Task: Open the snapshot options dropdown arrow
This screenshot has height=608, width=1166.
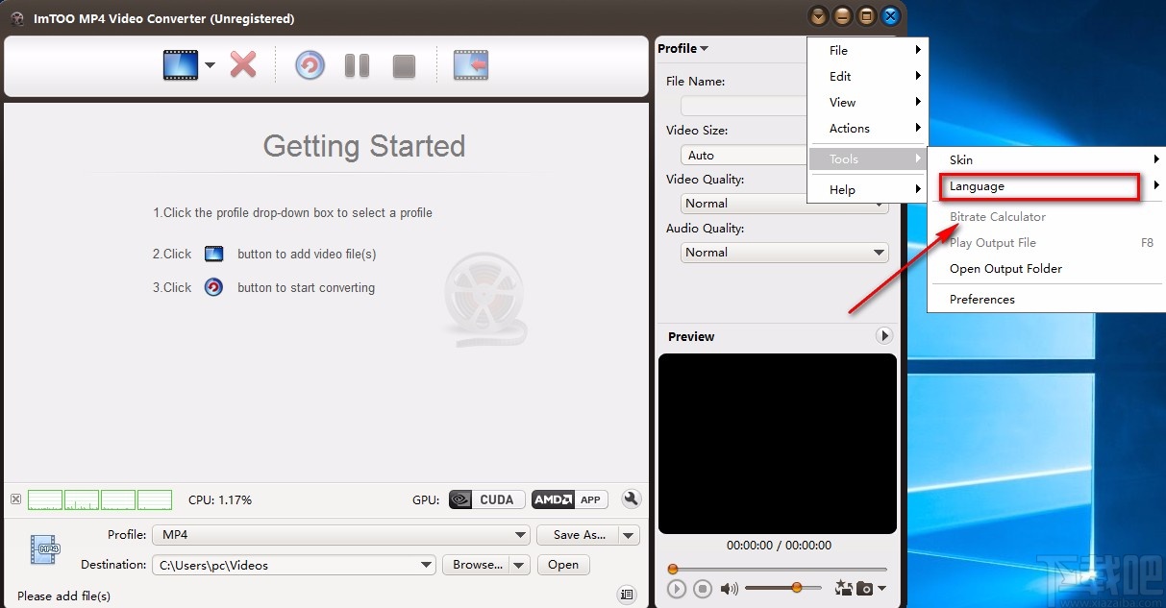Action: (881, 588)
